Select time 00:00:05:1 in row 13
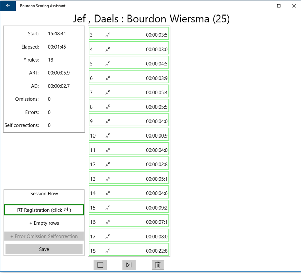The height and width of the screenshot is (273, 301). click(x=157, y=179)
